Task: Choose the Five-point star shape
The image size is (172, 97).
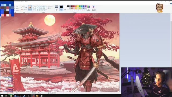Action: 38,10
